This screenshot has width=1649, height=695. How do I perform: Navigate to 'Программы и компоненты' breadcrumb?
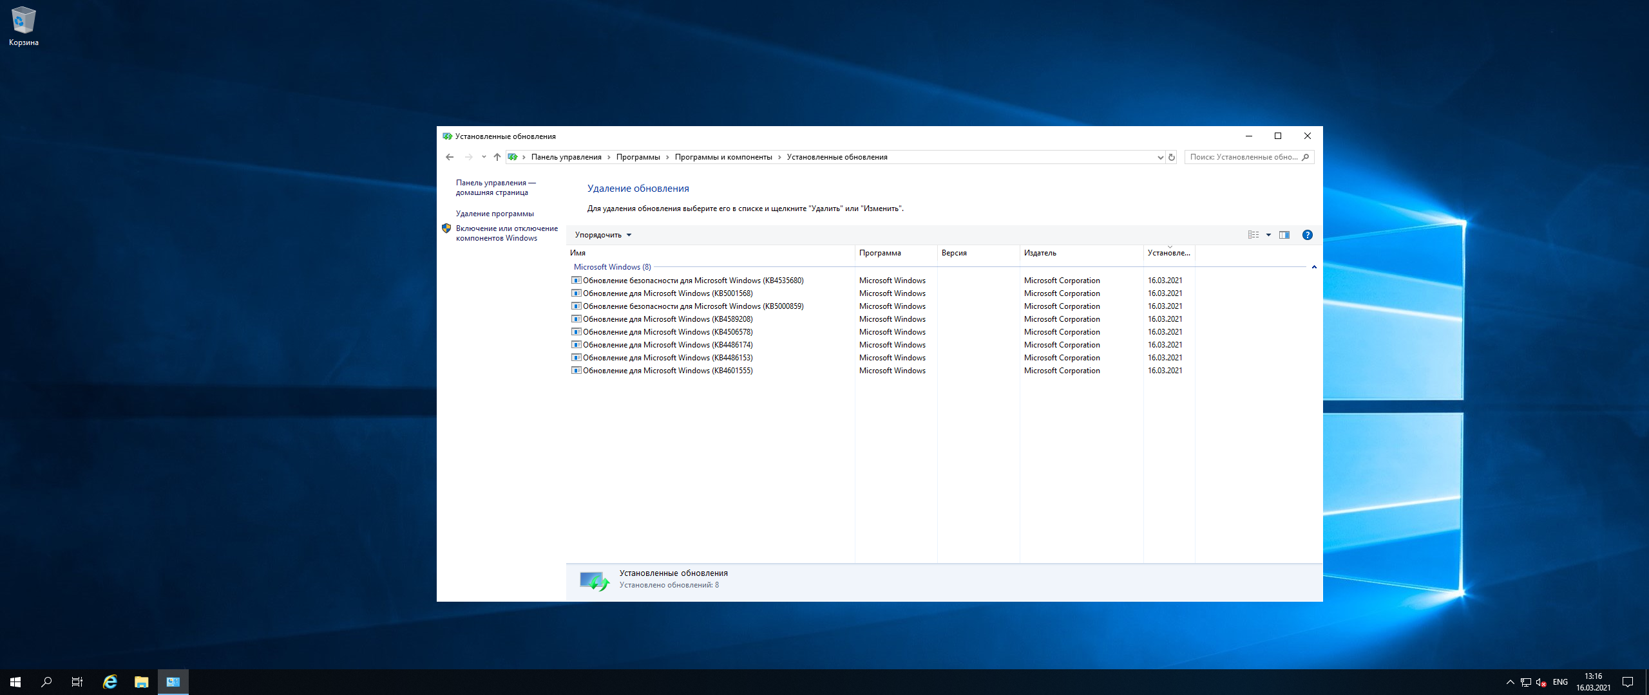tap(723, 157)
